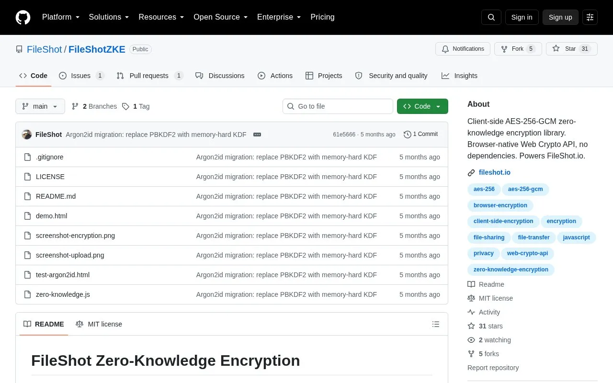Open the Resources dropdown
This screenshot has height=383, width=613.
click(x=161, y=17)
